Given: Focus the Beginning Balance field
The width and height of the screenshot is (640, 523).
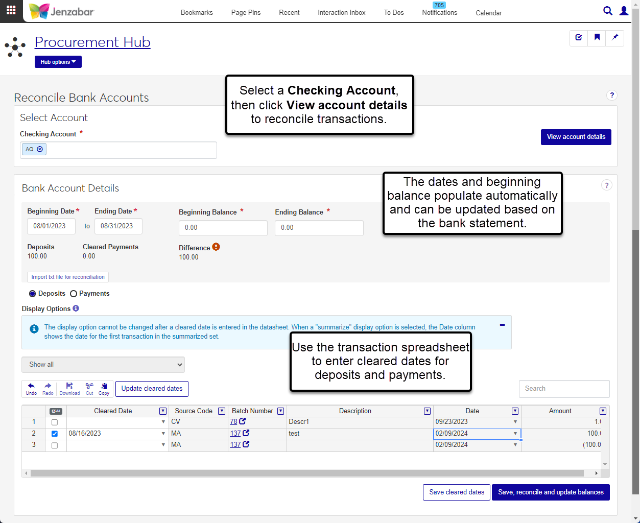Looking at the screenshot, I should click(223, 228).
